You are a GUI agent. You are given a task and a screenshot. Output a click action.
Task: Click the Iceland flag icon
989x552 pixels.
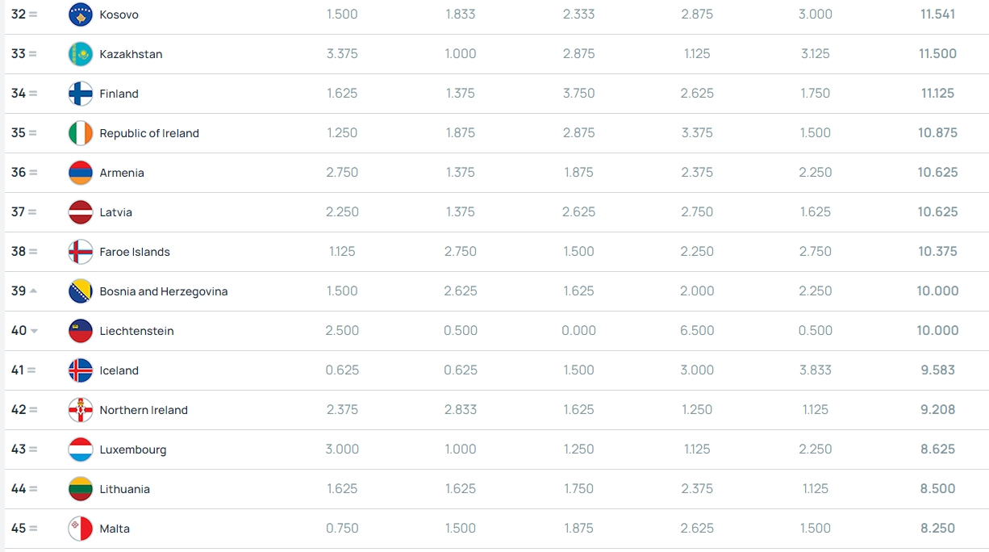point(81,370)
